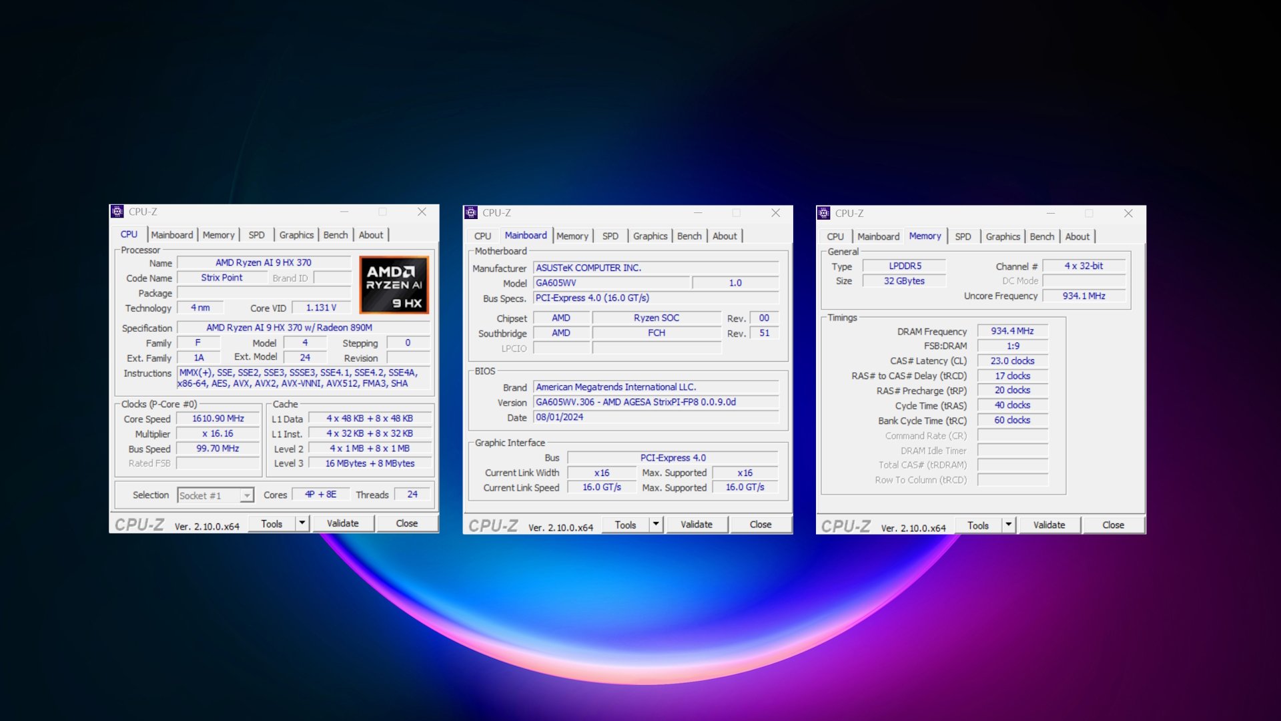Select CPU tab in the left window
This screenshot has height=721, width=1281.
pyautogui.click(x=129, y=234)
